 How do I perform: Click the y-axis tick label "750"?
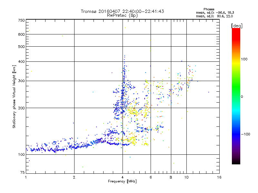click(x=21, y=20)
